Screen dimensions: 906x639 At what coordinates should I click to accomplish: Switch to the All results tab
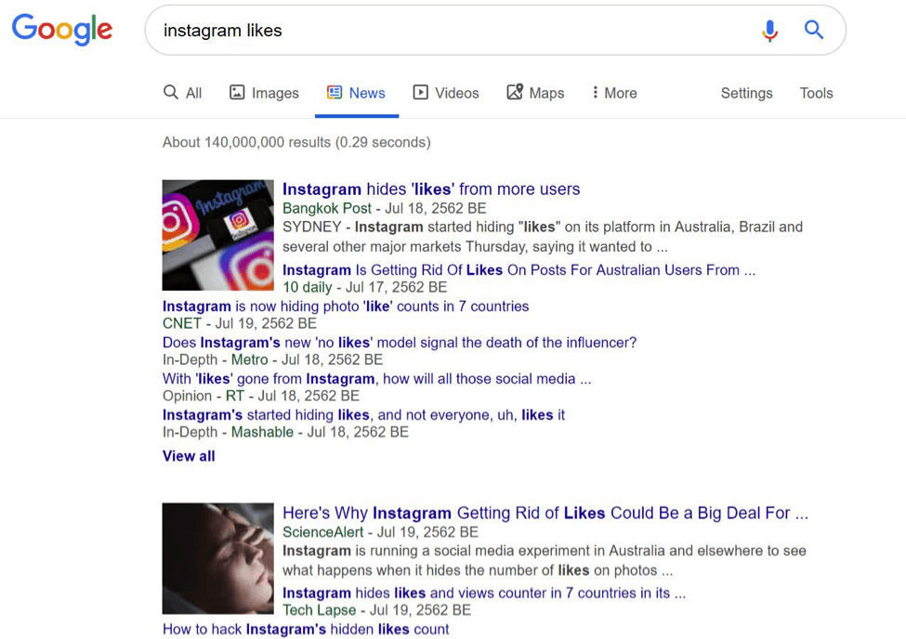coord(182,93)
